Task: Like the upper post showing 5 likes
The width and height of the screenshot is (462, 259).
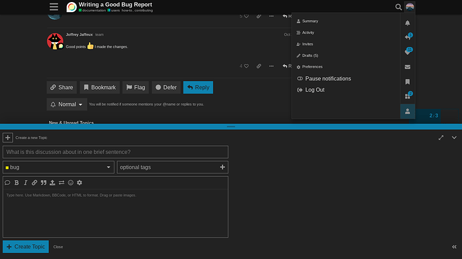Action: [246, 16]
